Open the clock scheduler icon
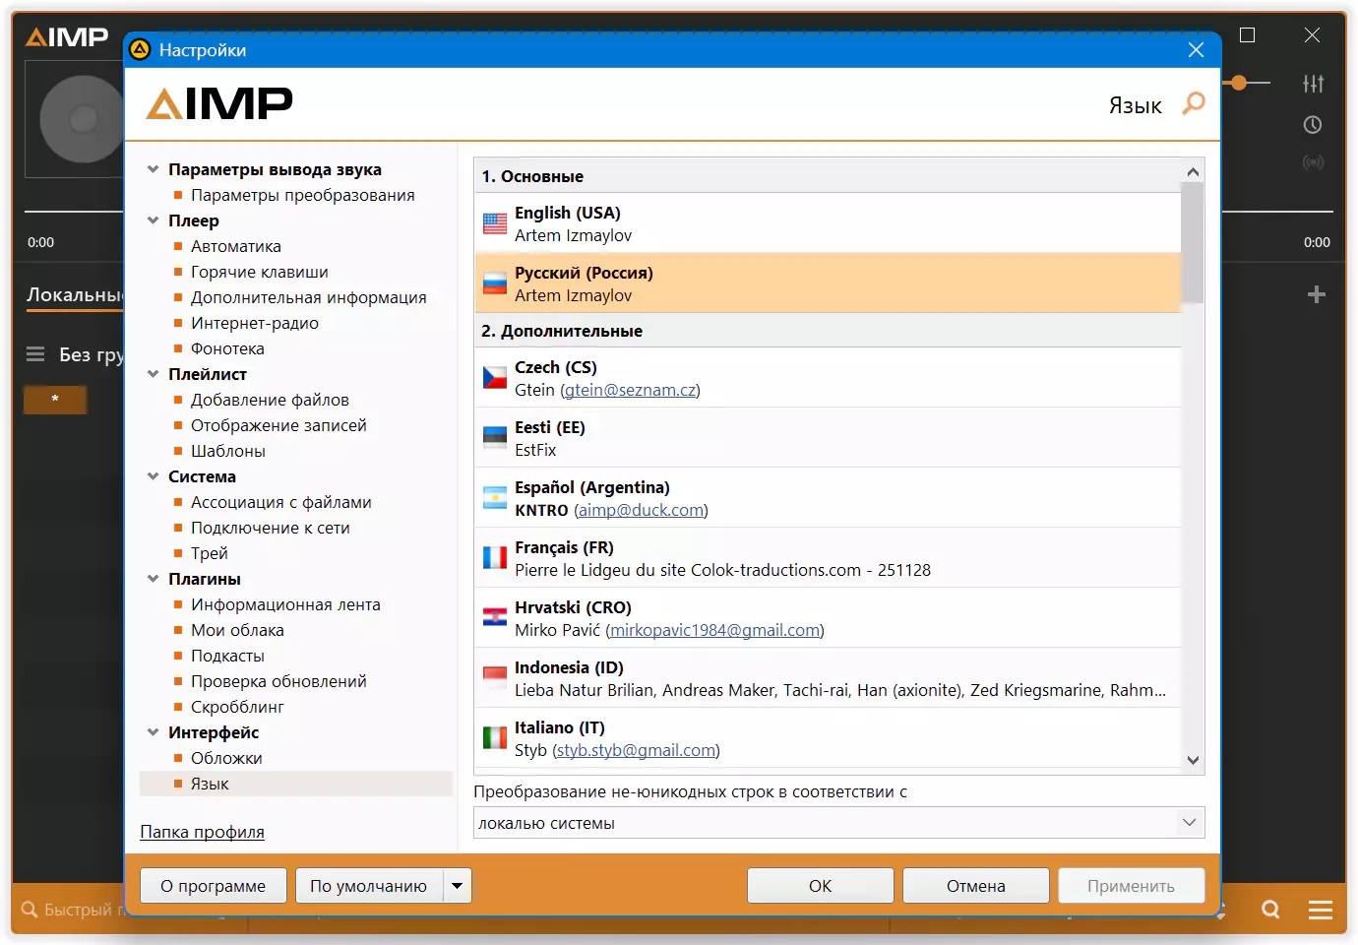1358x945 pixels. [x=1313, y=125]
